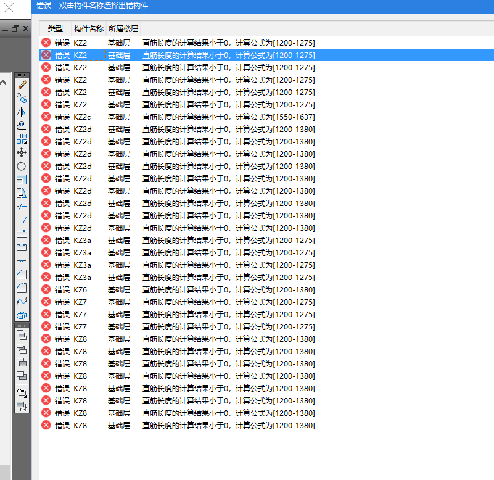
Task: Select the KZ6 component name
Action: [x=80, y=289]
